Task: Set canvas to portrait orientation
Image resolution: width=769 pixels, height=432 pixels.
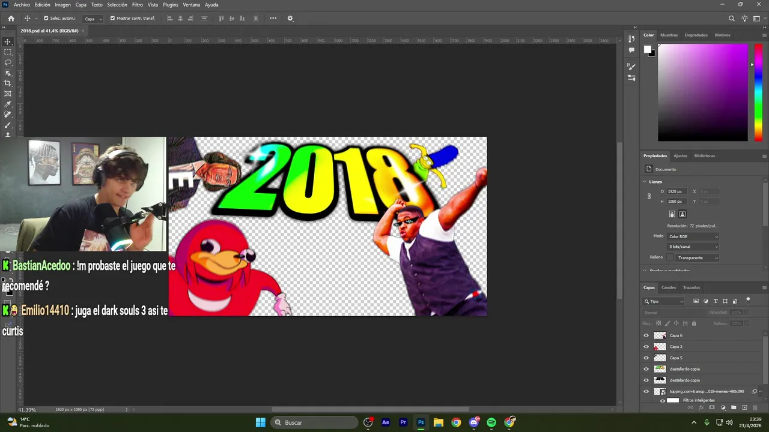Action: [x=672, y=214]
